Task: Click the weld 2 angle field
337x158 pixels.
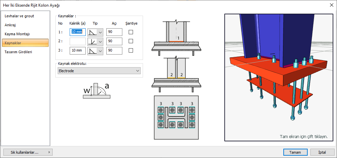Action: click(x=114, y=41)
